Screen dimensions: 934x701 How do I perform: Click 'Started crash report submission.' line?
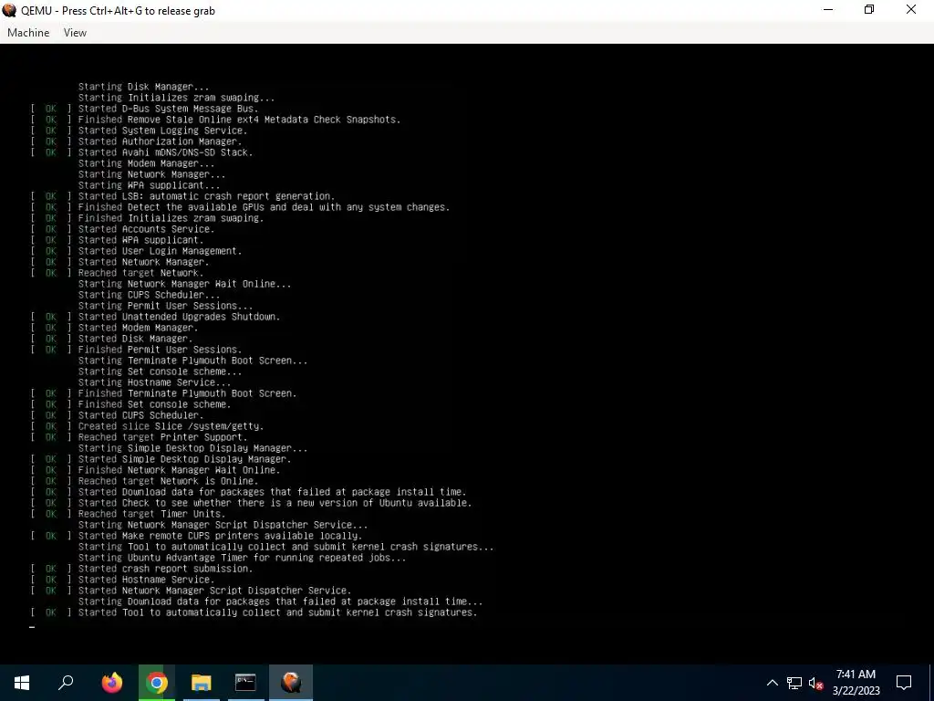[166, 569]
